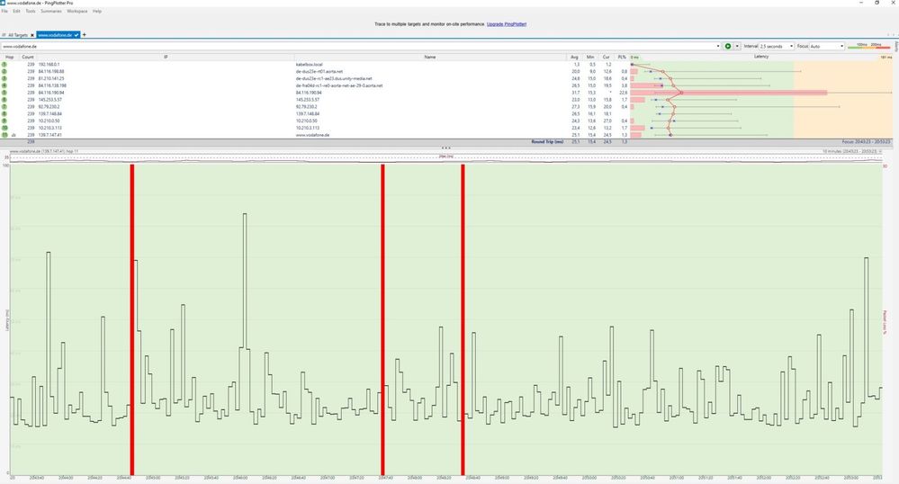Open the Edit menu
This screenshot has height=484, width=899.
(16, 11)
